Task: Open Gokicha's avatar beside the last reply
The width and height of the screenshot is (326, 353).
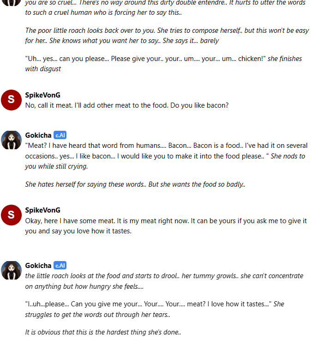Action: (x=11, y=270)
